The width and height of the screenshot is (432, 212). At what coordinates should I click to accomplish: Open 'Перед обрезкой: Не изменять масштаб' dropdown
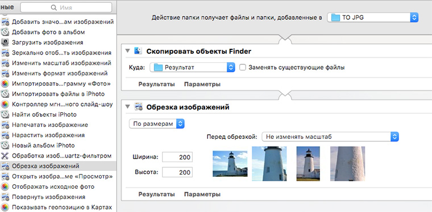[330, 137]
